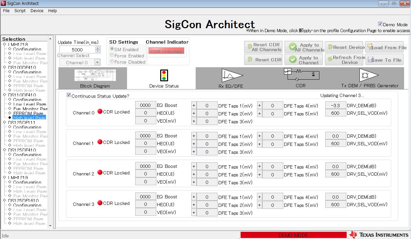Open the Block Diagram tab thumbnail
Screen dimensions: 411x239
coord(95,75)
